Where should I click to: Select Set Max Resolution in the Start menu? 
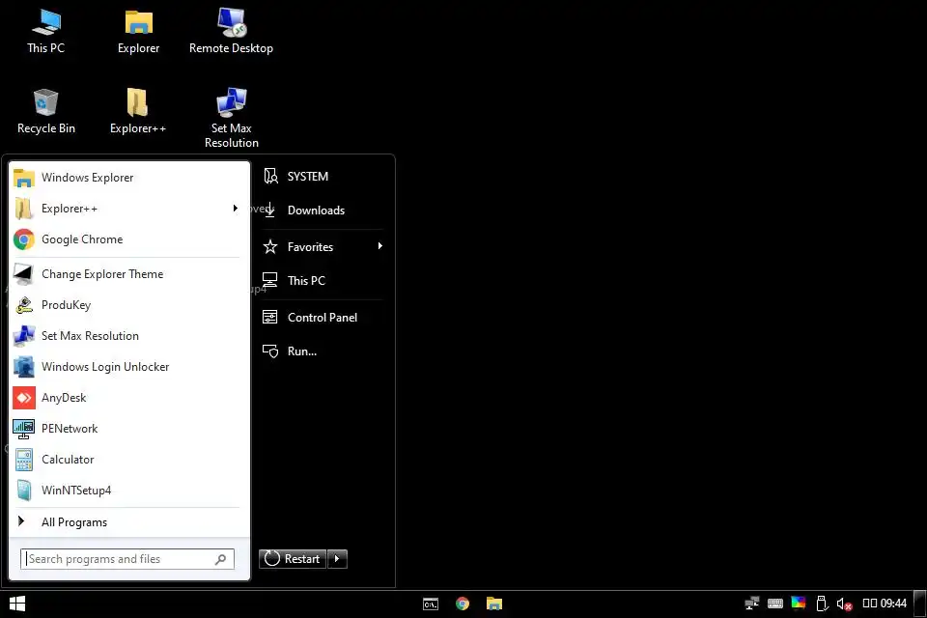coord(128,335)
